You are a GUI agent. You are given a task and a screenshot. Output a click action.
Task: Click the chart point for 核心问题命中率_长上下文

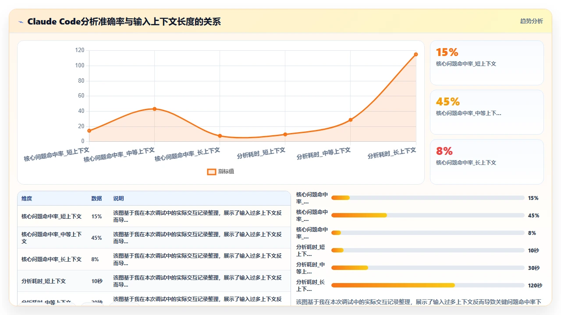[x=220, y=136]
